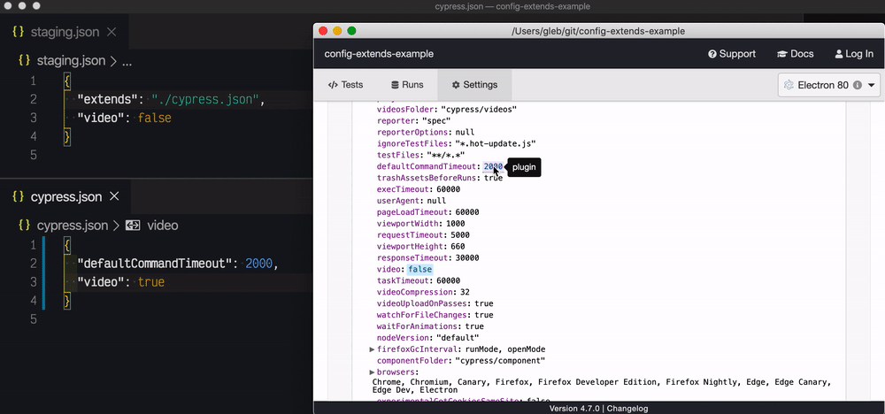
Task: Click the cypress.json breadcrumb entry
Action: pyautogui.click(x=73, y=226)
